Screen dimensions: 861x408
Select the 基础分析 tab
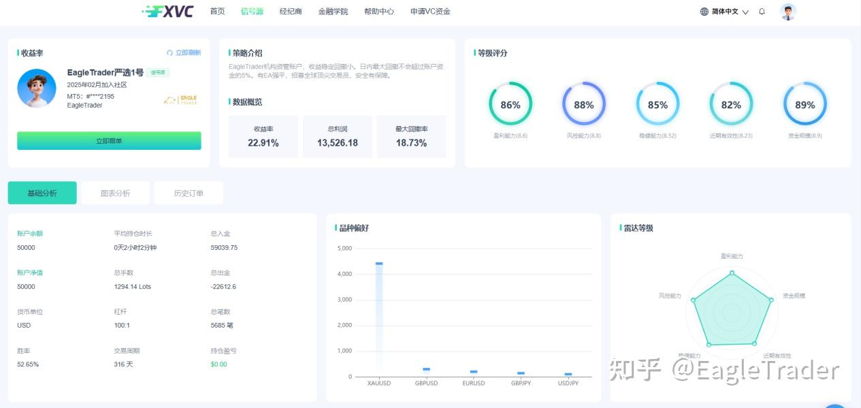pos(42,192)
